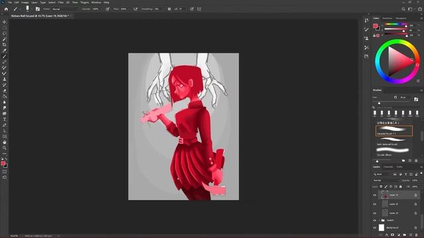The height and width of the screenshot is (238, 424).
Task: Toggle airbrush build-up icon after Flow
Action: pos(136,9)
